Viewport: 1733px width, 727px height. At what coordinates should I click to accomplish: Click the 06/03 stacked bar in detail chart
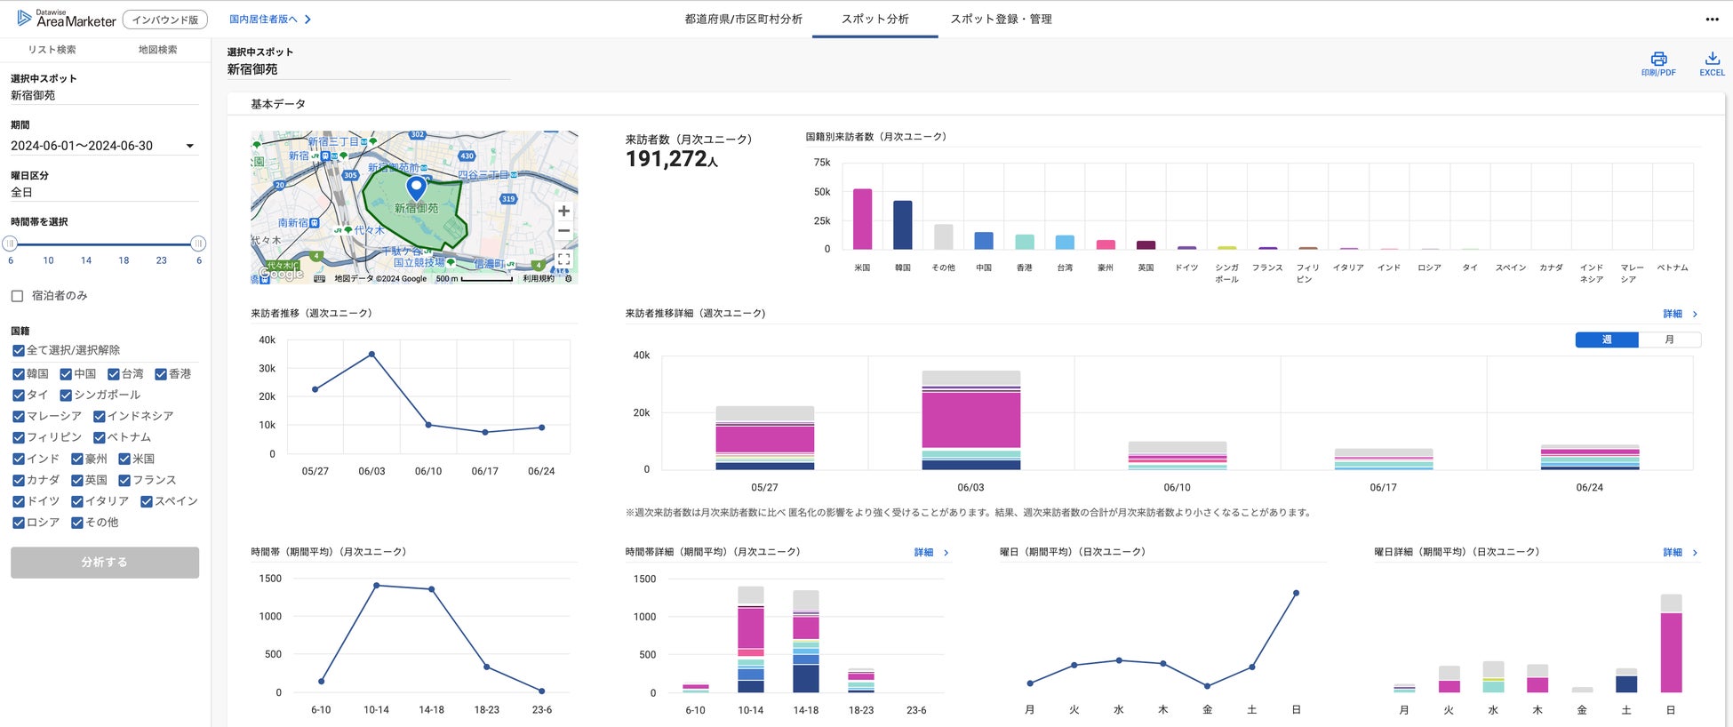pyautogui.click(x=971, y=420)
